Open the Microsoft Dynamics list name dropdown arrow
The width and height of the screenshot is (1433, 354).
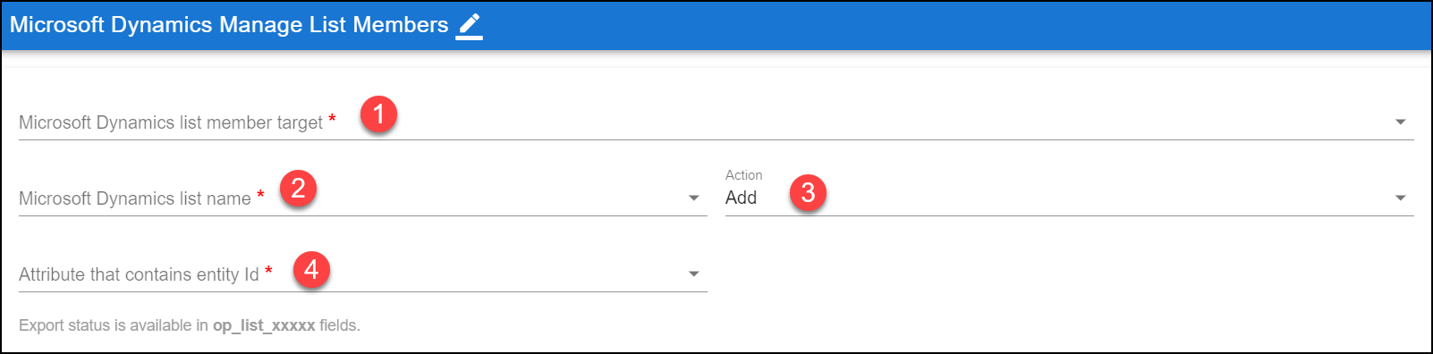(x=694, y=198)
